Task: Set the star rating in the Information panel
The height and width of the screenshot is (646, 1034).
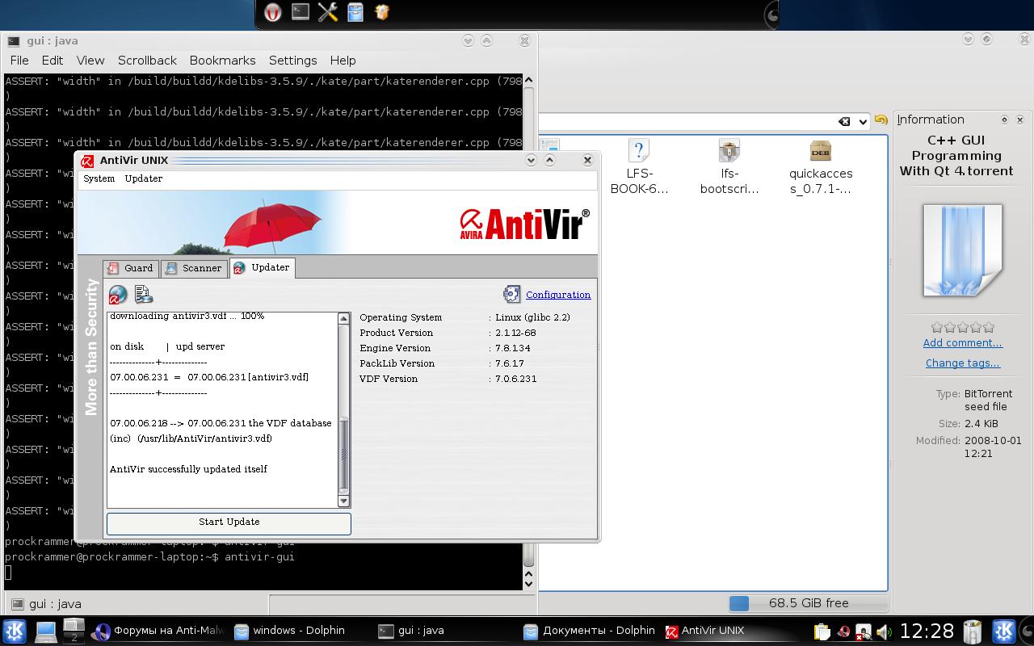Action: click(963, 327)
